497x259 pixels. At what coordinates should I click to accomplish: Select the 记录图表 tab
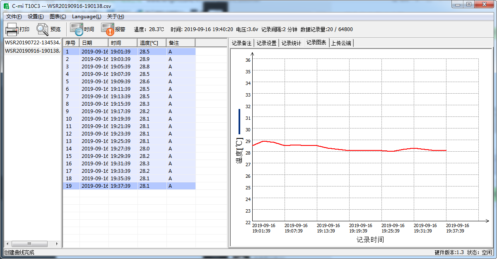(316, 42)
